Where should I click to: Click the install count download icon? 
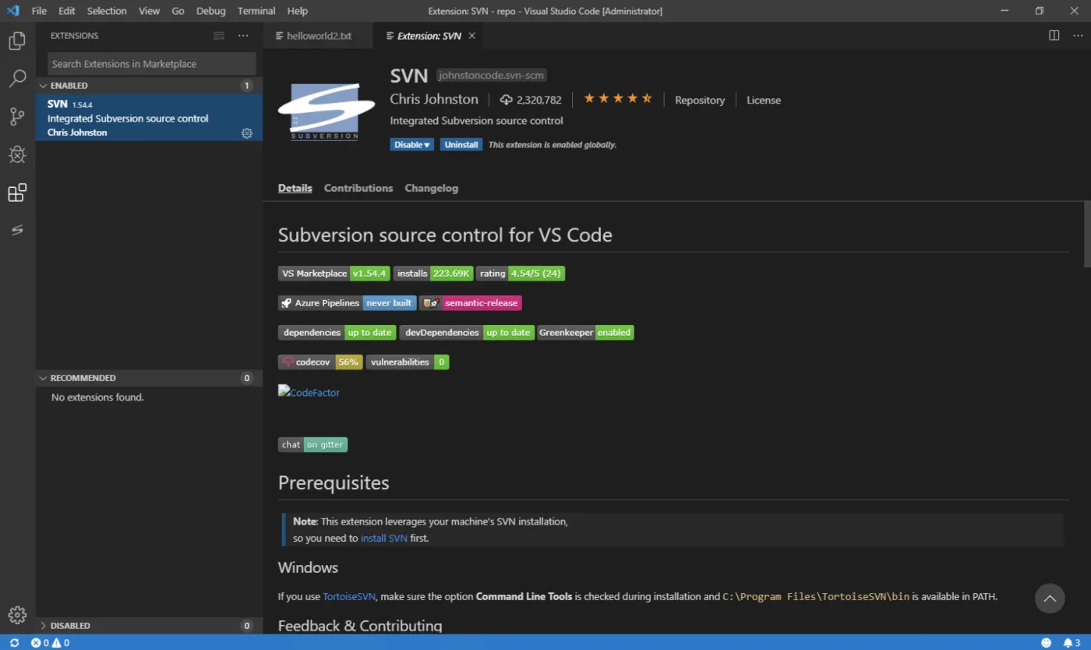pos(507,100)
